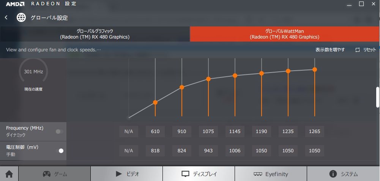
Task: Click the 610 frequency field
Action: coord(155,131)
